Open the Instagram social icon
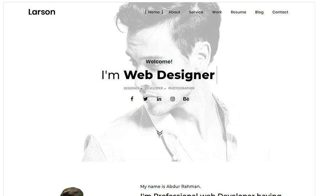Image resolution: width=319 pixels, height=196 pixels. [172, 99]
